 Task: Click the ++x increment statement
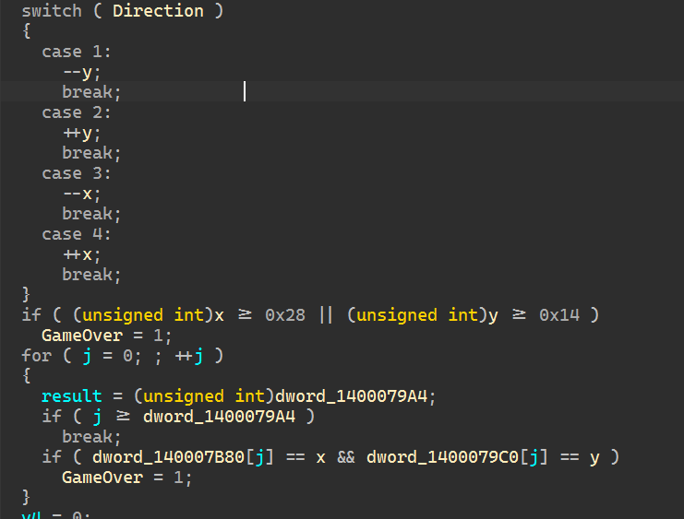tap(81, 254)
